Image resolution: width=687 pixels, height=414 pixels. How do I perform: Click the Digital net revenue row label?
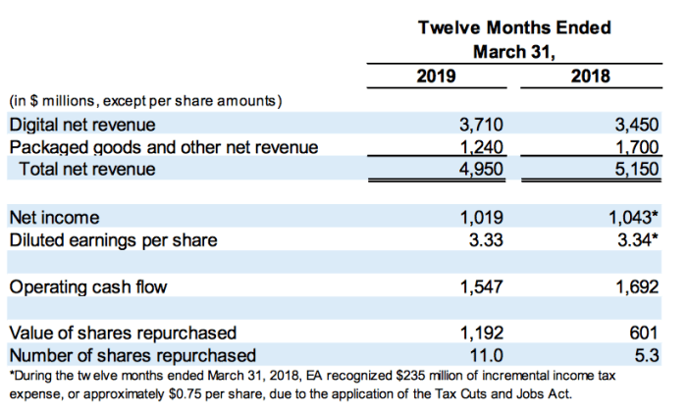[x=81, y=126]
